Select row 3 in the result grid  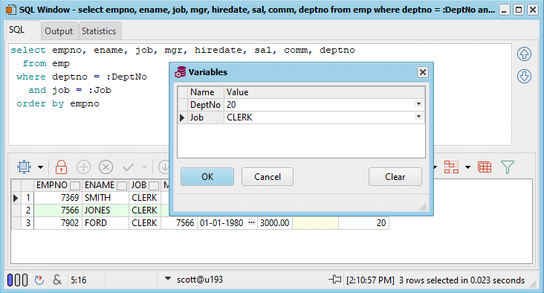(x=27, y=223)
